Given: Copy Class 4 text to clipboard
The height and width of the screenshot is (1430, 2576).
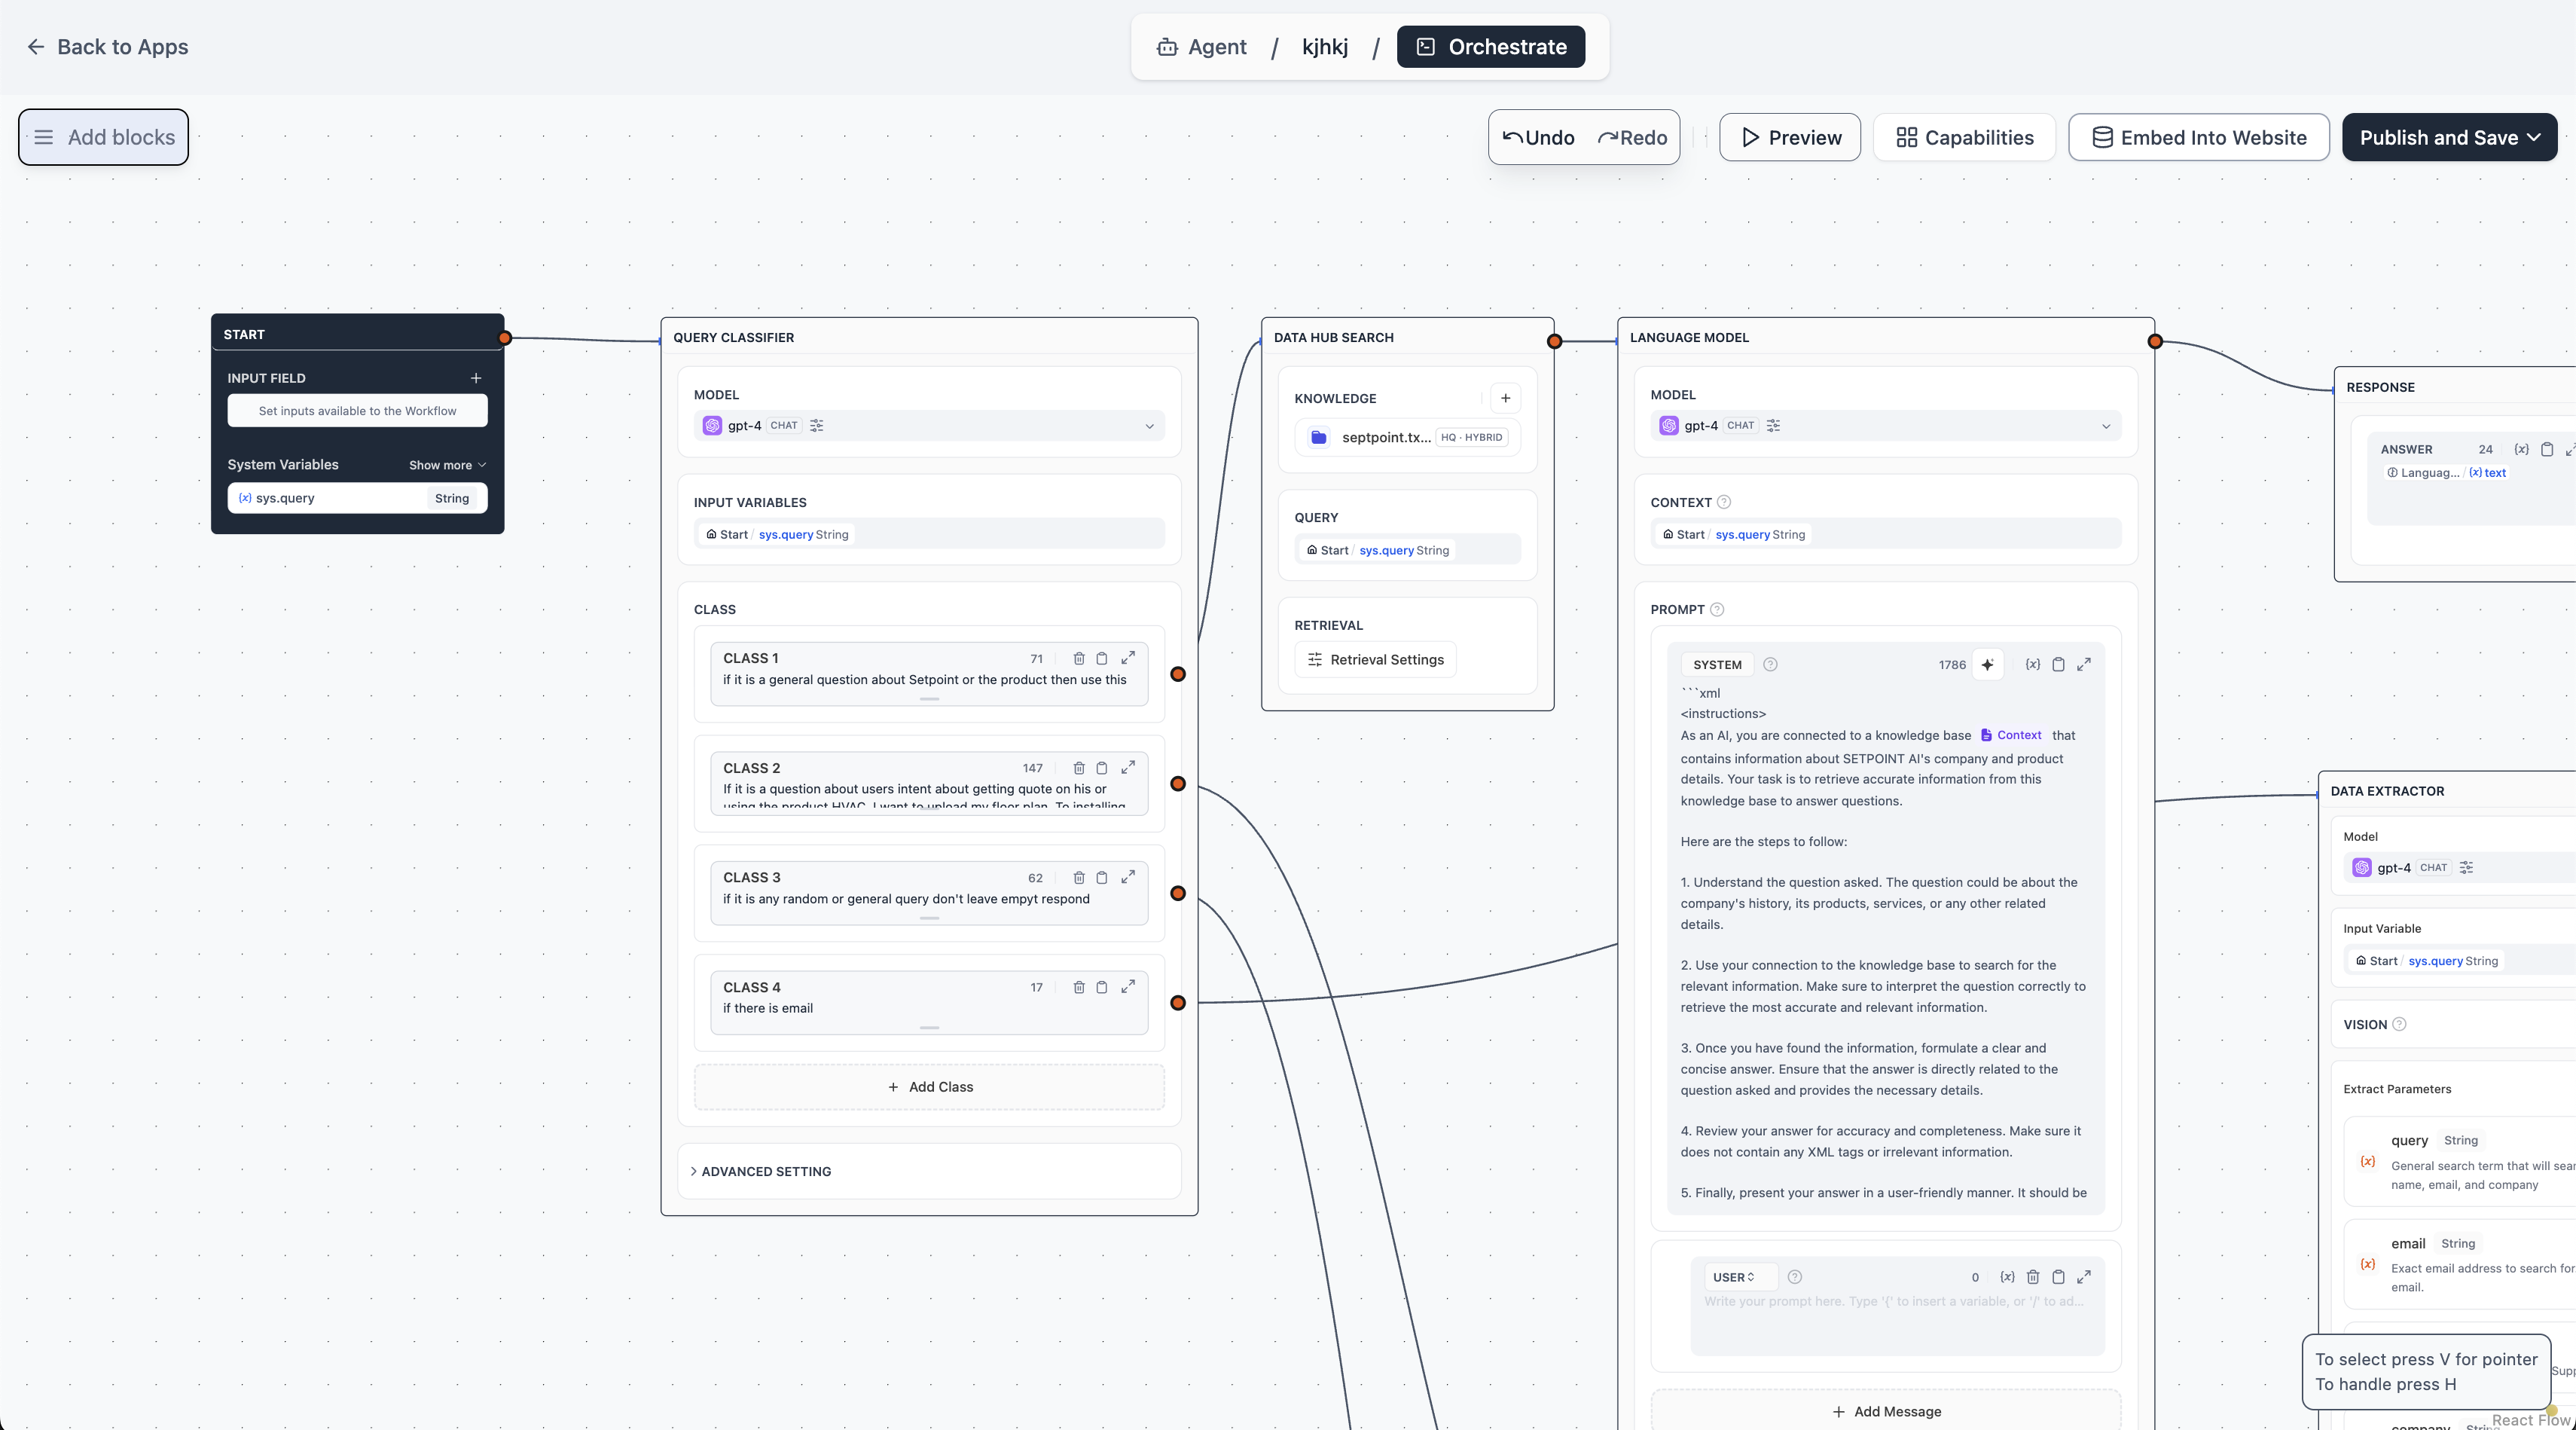Looking at the screenshot, I should [1102, 987].
